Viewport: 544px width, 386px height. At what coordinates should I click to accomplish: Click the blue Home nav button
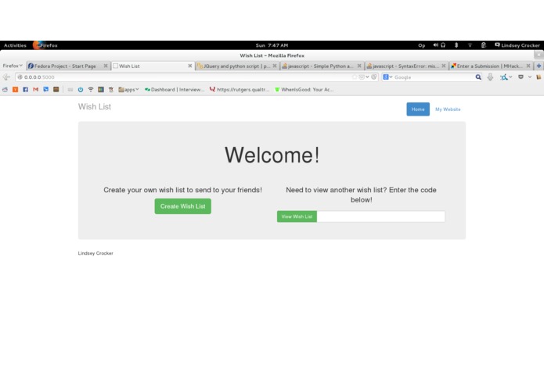pyautogui.click(x=418, y=109)
